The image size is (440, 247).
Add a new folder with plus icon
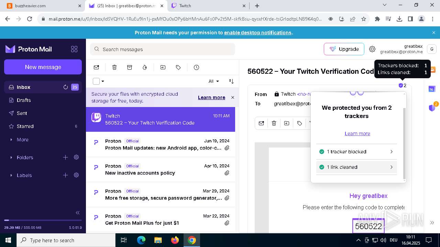65,157
